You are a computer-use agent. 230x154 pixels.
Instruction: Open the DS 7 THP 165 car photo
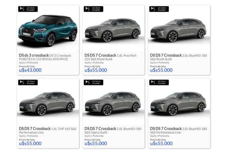point(47,104)
